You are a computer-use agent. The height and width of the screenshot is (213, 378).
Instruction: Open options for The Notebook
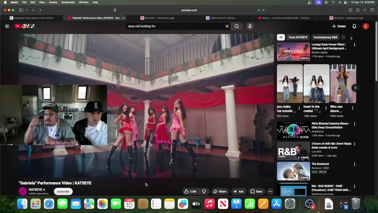[354, 164]
